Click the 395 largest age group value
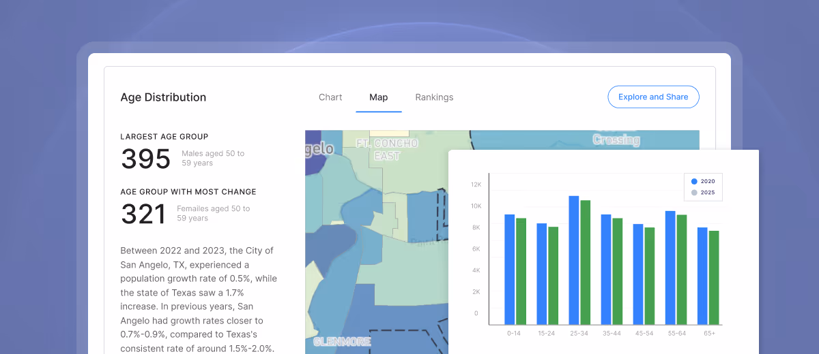819x354 pixels. [145, 159]
